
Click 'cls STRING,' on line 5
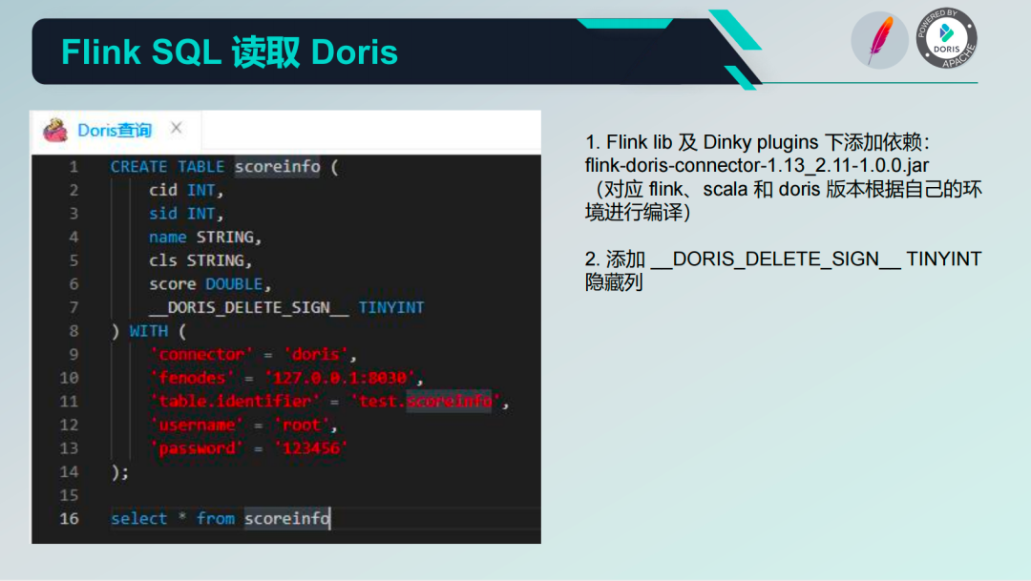click(200, 260)
